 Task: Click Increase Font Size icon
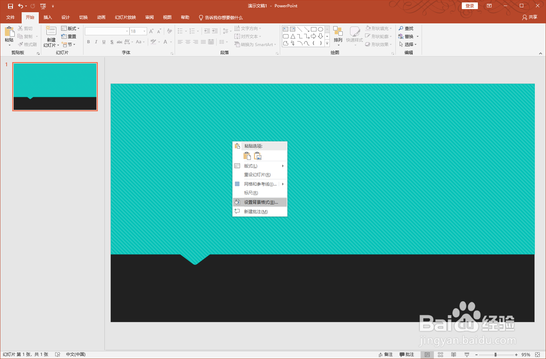(x=151, y=31)
